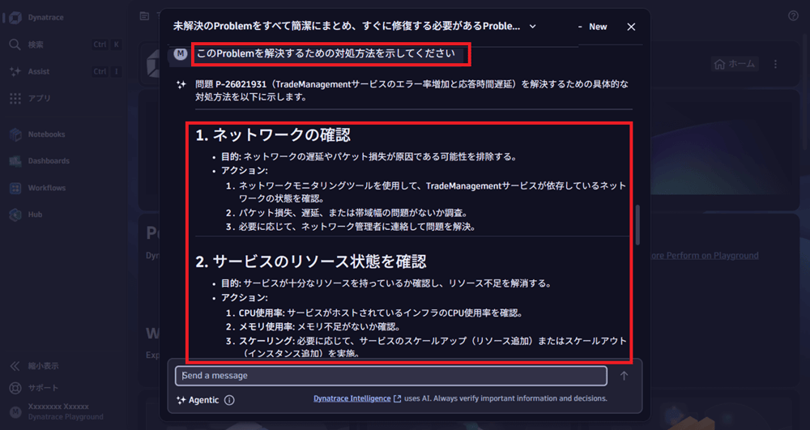Click the user avatar M in the chat

[x=181, y=53]
